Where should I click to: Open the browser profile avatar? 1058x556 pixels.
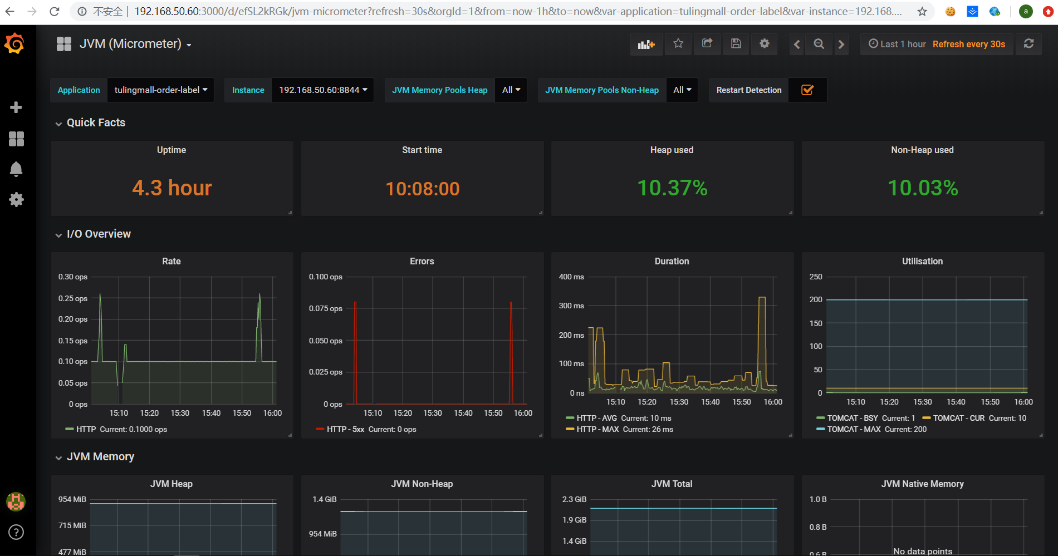point(1026,11)
